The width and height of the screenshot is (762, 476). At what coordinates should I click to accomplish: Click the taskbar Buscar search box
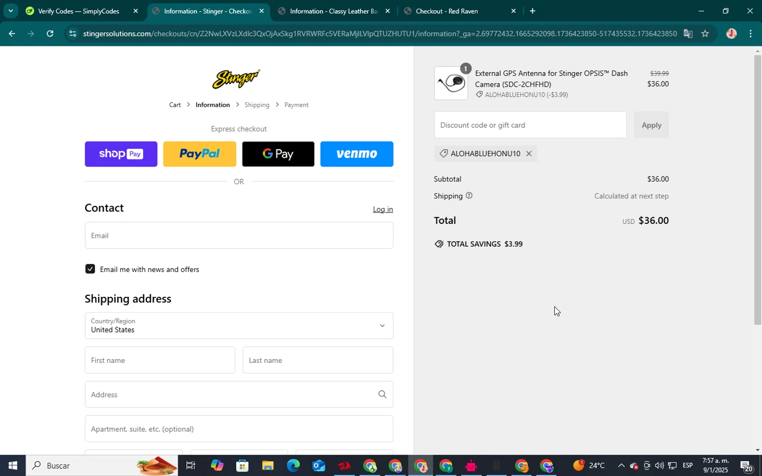point(102,465)
